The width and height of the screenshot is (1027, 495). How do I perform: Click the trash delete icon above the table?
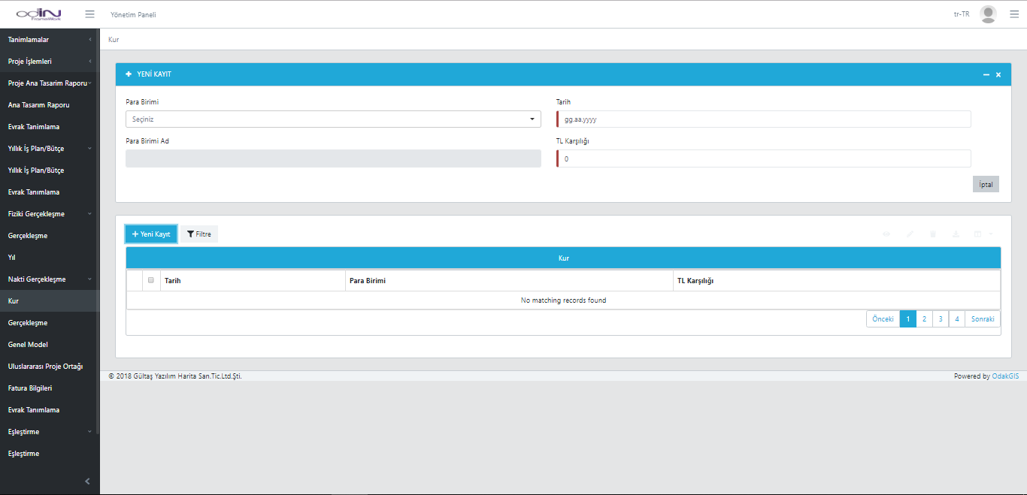point(932,234)
